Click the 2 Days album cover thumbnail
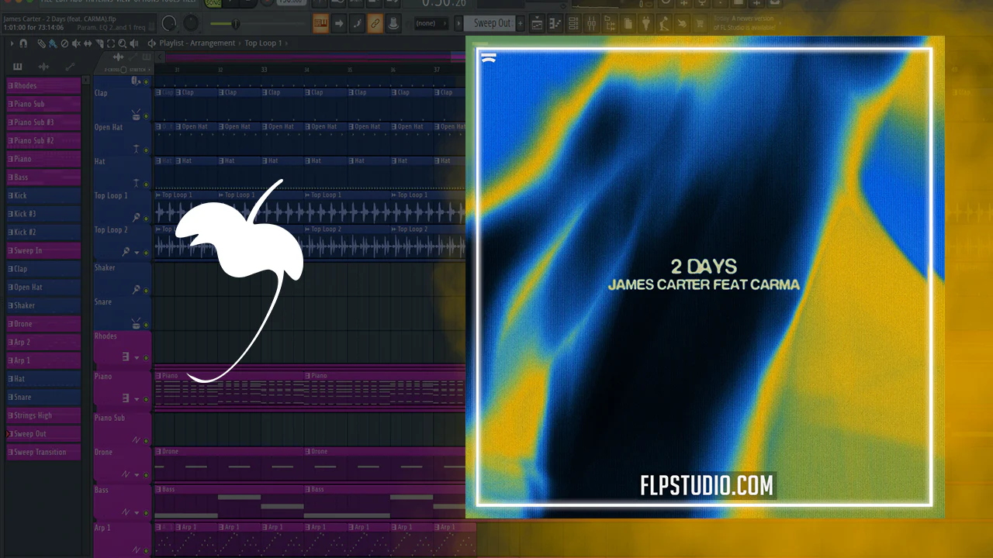This screenshot has width=993, height=558. (x=704, y=277)
